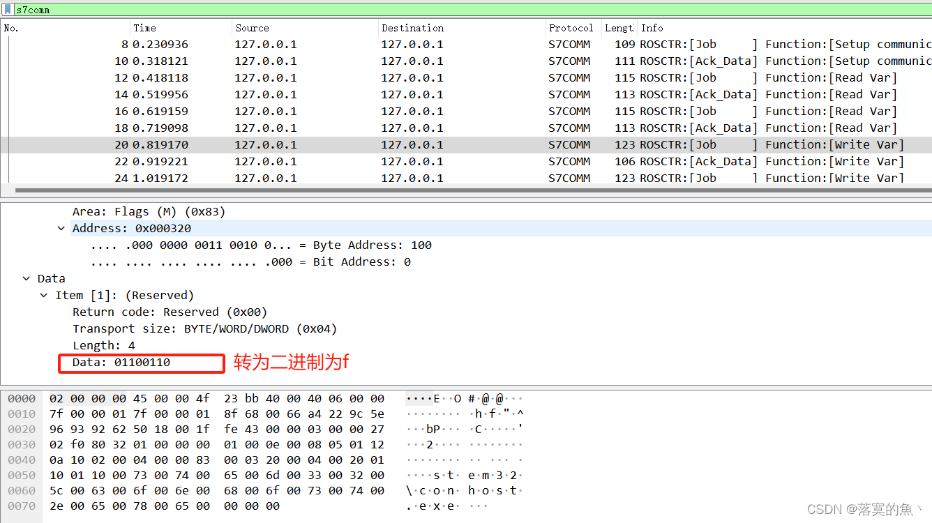Select the Bit Address: 0 line
The height and width of the screenshot is (523, 932).
(251, 261)
